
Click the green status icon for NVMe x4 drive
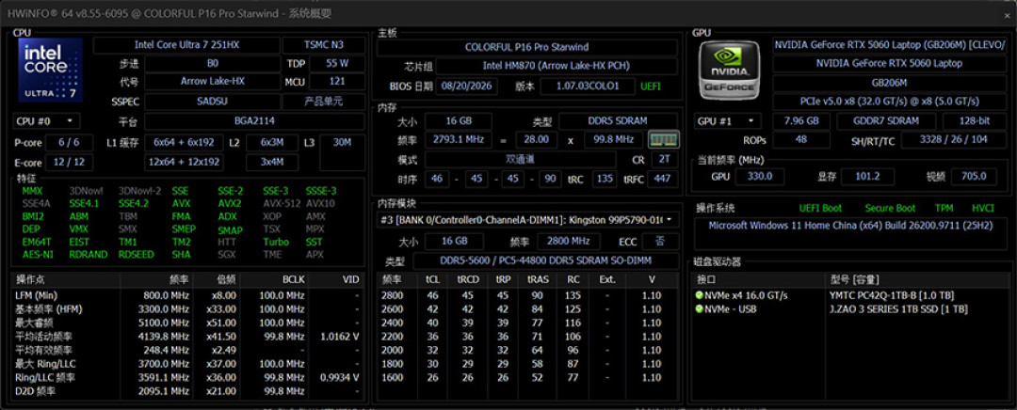click(x=699, y=295)
